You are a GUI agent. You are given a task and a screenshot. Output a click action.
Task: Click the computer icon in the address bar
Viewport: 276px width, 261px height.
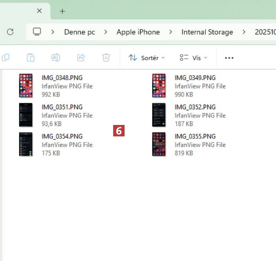tap(37, 32)
